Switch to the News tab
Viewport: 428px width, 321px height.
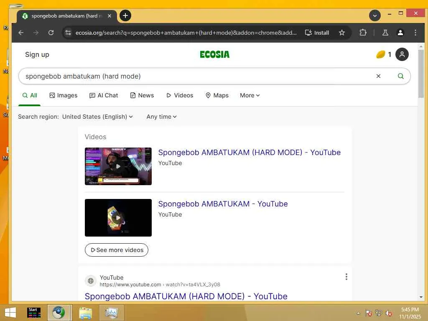[142, 95]
